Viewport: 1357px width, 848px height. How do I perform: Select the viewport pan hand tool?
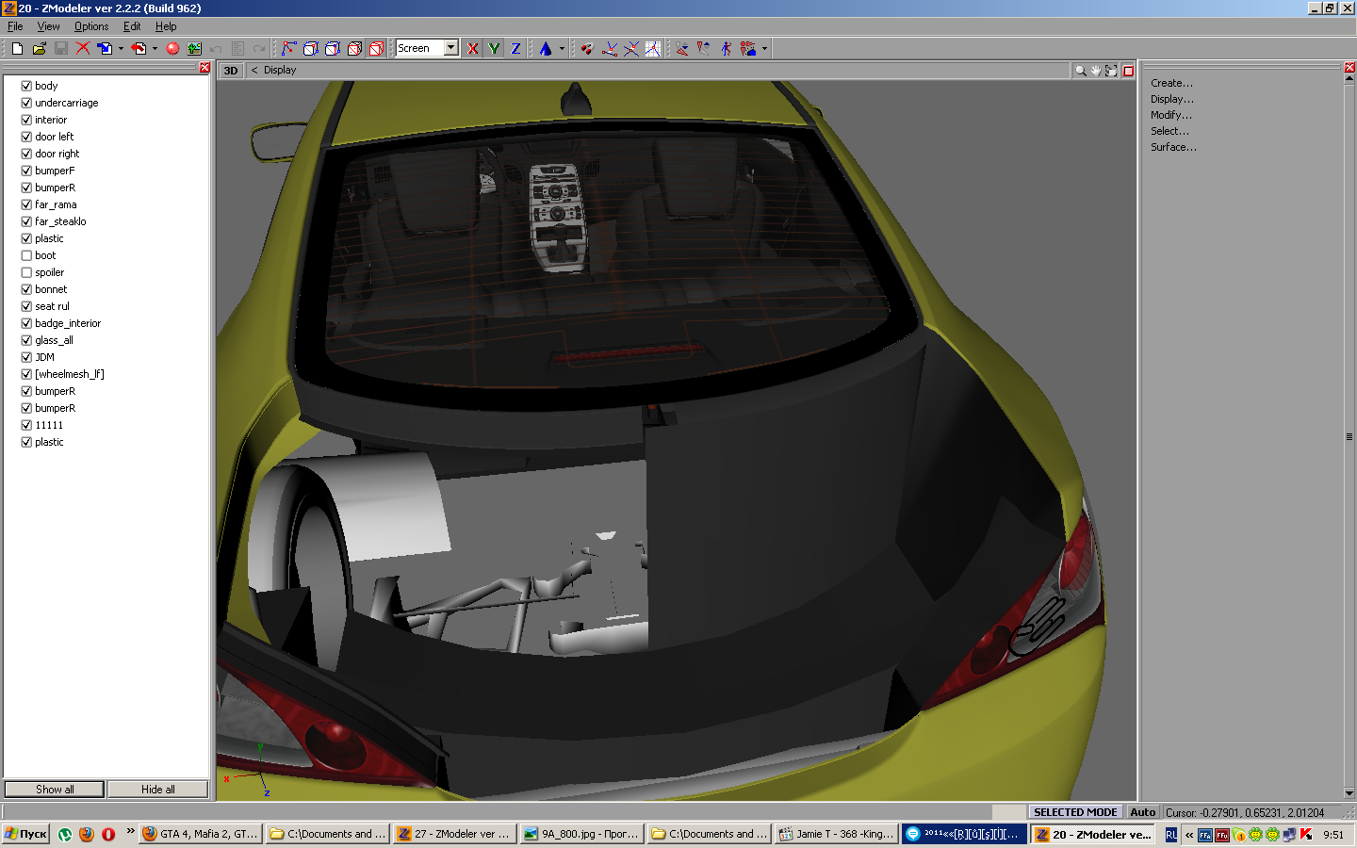click(x=1096, y=71)
